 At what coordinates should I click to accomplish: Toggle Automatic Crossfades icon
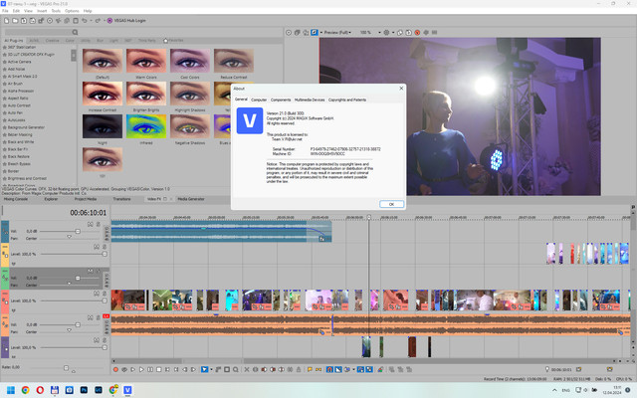(338, 369)
